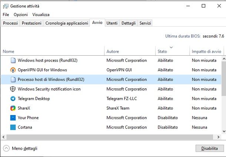
Task: Click the Cortana icon
Action: click(x=13, y=127)
